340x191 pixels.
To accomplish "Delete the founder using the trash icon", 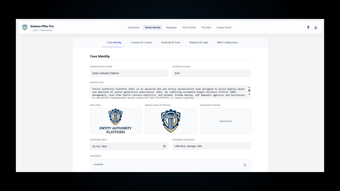I will (245, 165).
